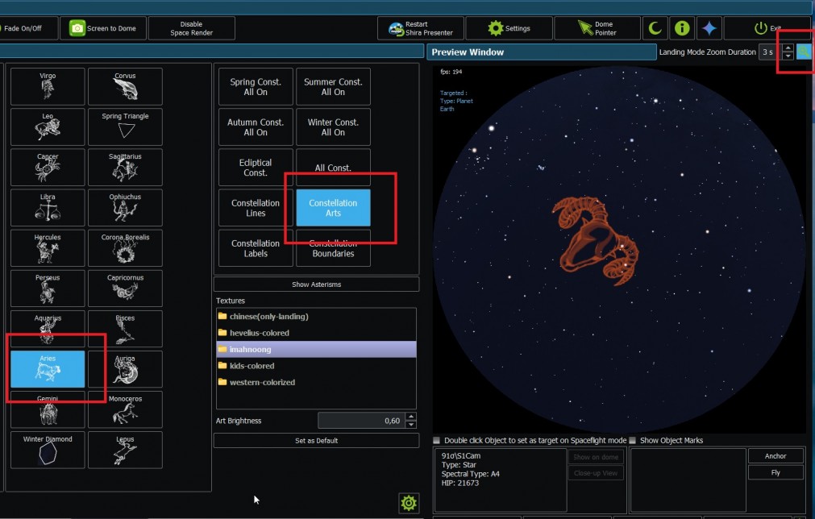The height and width of the screenshot is (519, 815).
Task: Click the Art Brightness value field
Action: (362, 421)
